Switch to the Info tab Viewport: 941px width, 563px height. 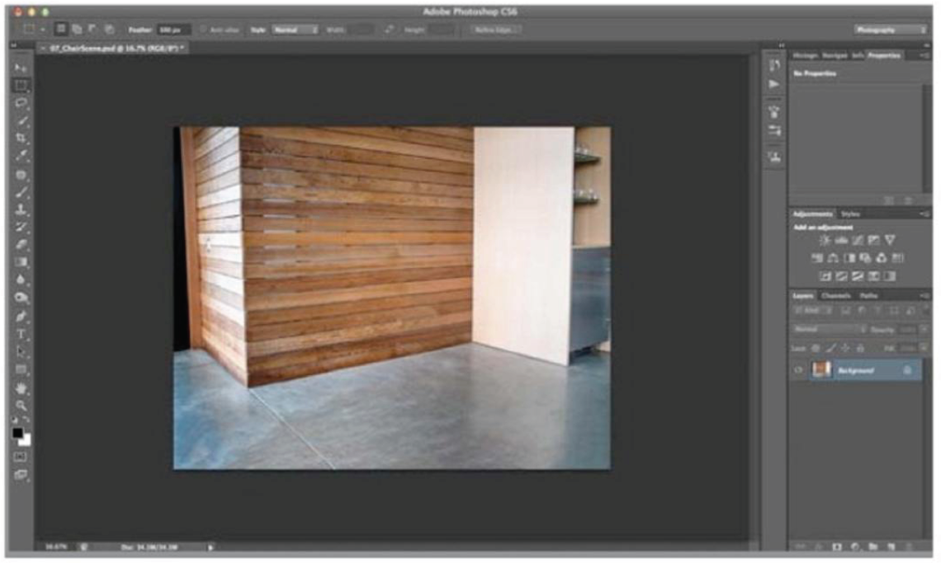pyautogui.click(x=858, y=55)
